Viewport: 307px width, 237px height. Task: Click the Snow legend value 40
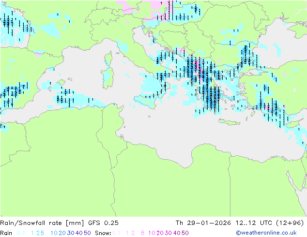click(177, 233)
